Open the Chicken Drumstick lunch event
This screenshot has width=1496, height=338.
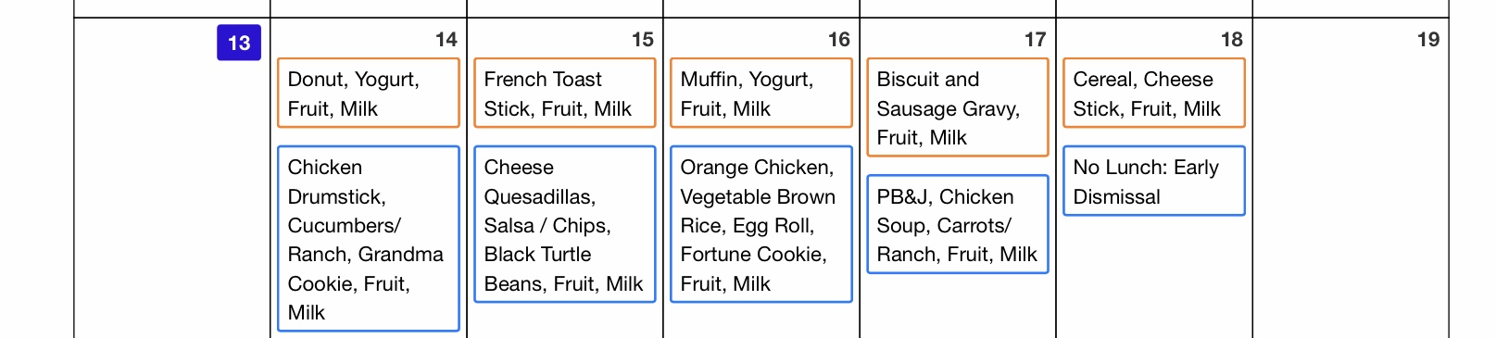point(369,239)
